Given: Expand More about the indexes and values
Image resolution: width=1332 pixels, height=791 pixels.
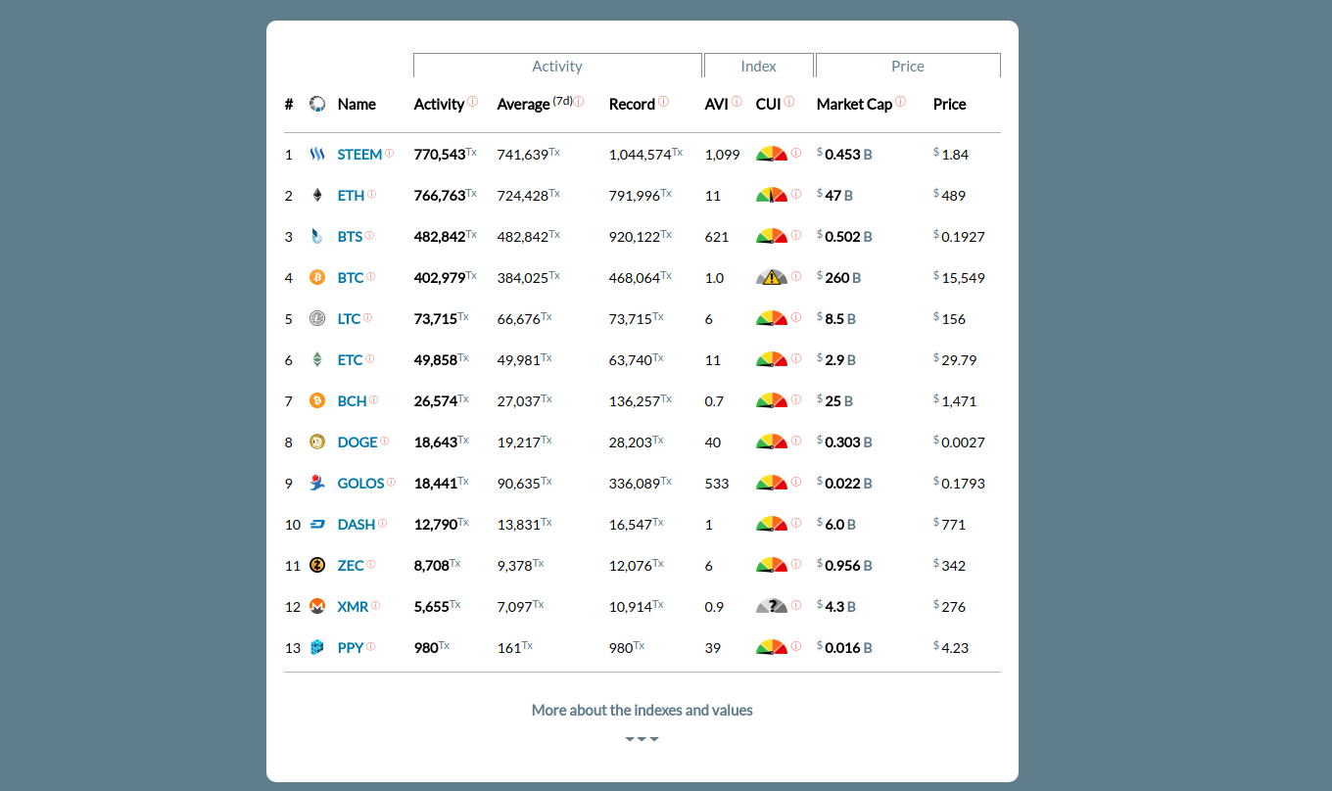Looking at the screenshot, I should (642, 710).
